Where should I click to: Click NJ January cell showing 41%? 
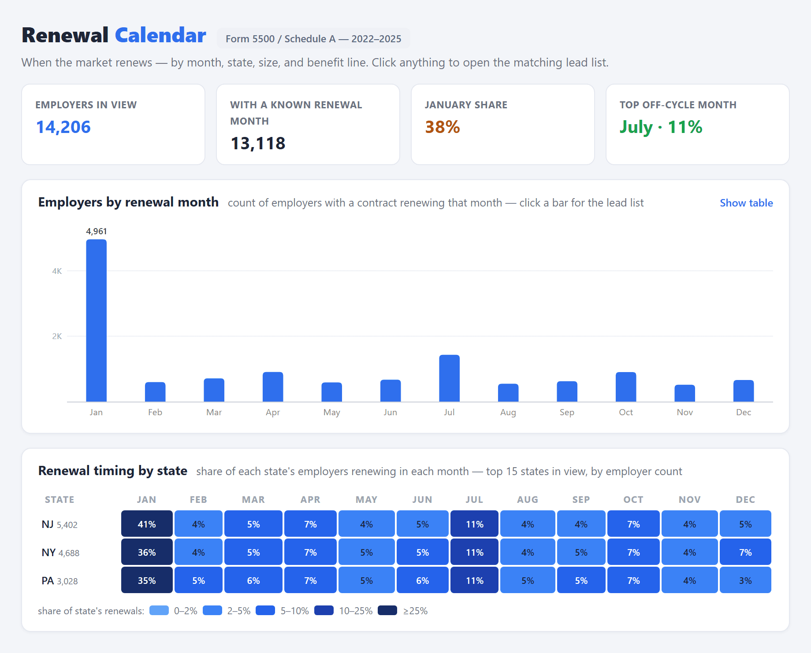pos(147,524)
